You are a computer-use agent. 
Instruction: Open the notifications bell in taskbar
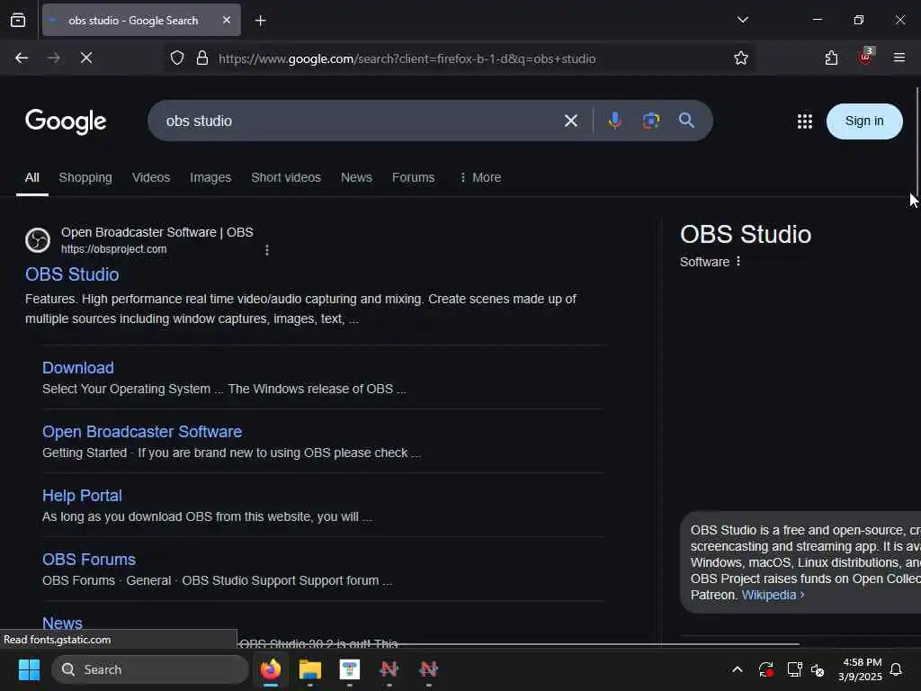click(x=896, y=669)
